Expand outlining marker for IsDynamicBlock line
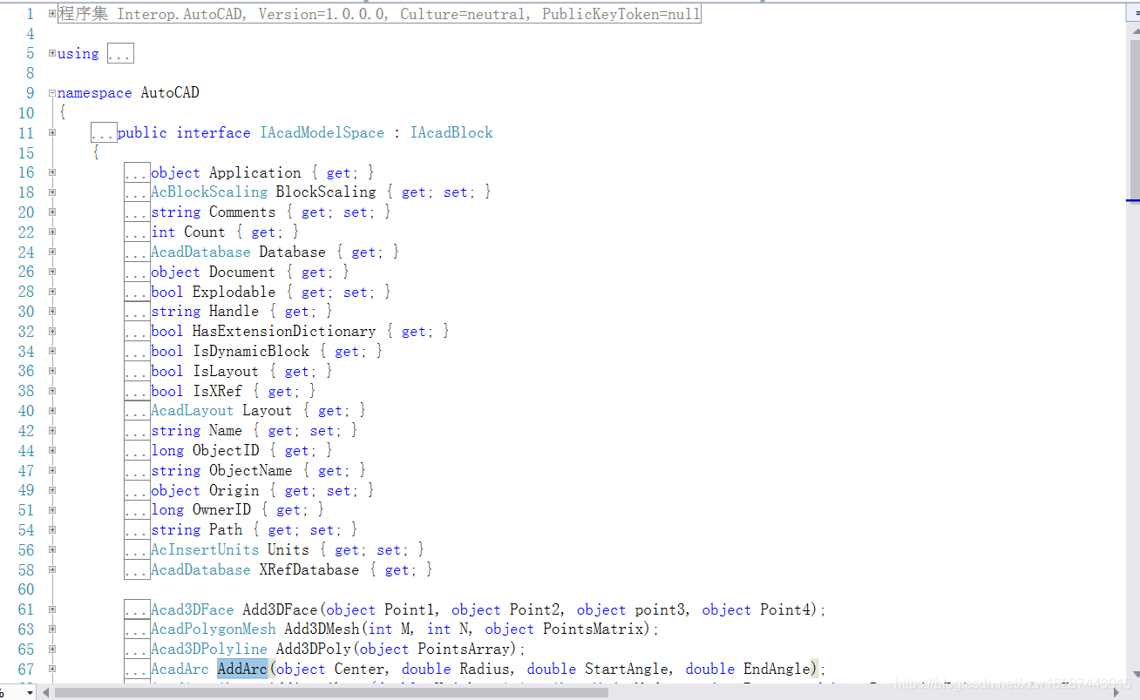The image size is (1140, 700). click(x=52, y=351)
